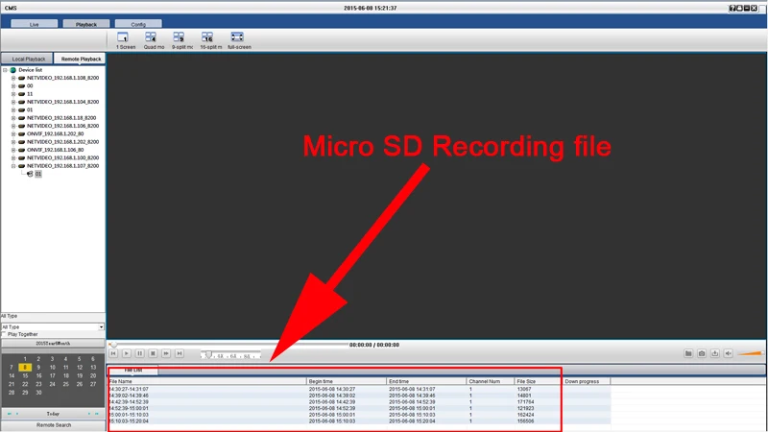768x432 pixels.
Task: Toggle the Play Together checkbox
Action: coord(4,334)
